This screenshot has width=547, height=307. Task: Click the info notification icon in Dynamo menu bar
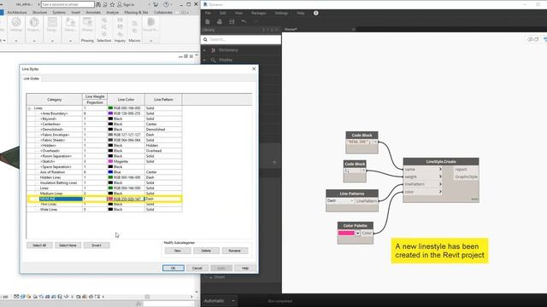pyautogui.click(x=315, y=13)
